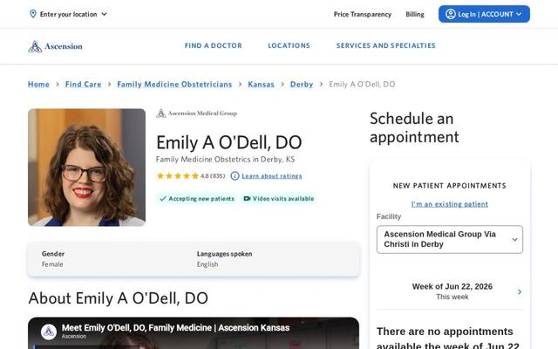Screen dimensions: 558x349
Task: Click the Accepting new patients badge
Action: (x=197, y=199)
